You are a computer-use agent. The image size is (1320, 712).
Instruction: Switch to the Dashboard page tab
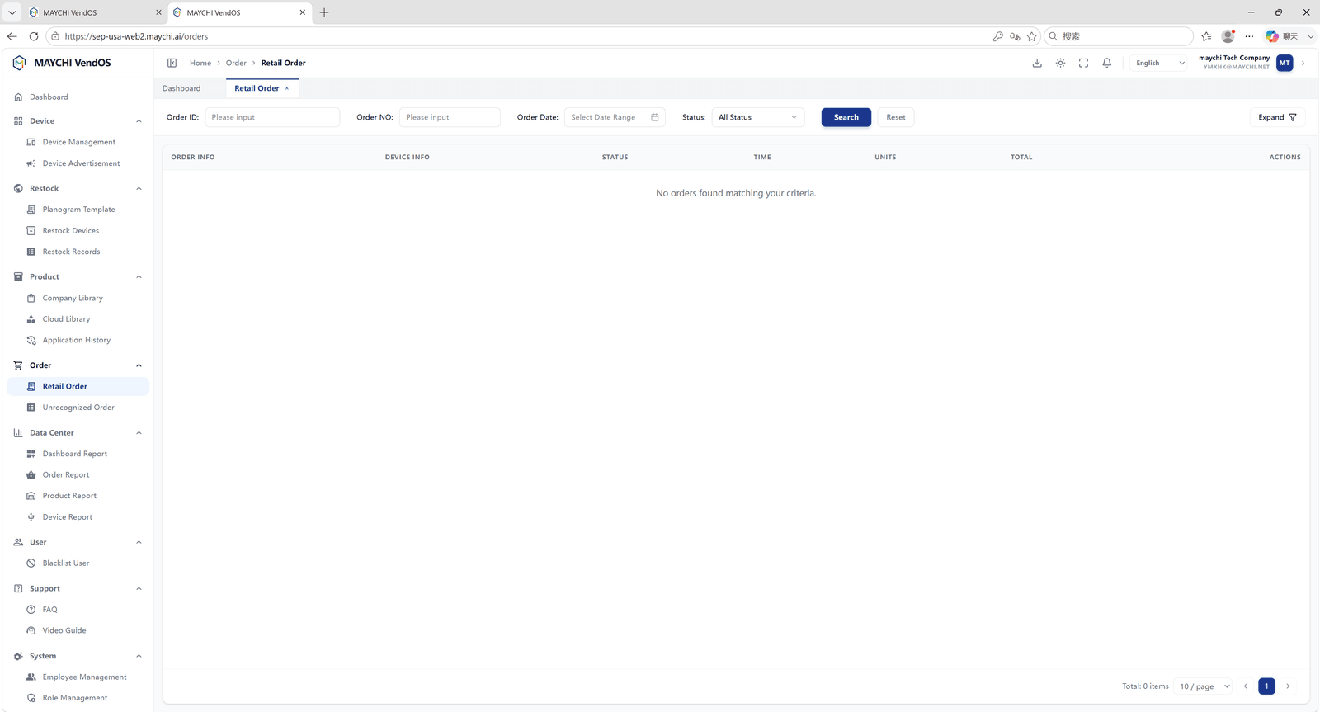181,88
